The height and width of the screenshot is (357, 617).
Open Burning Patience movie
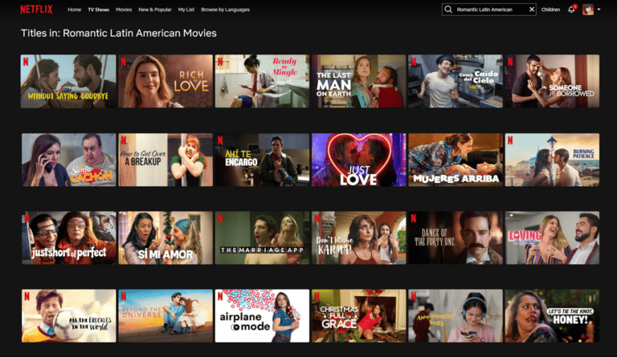pos(552,160)
